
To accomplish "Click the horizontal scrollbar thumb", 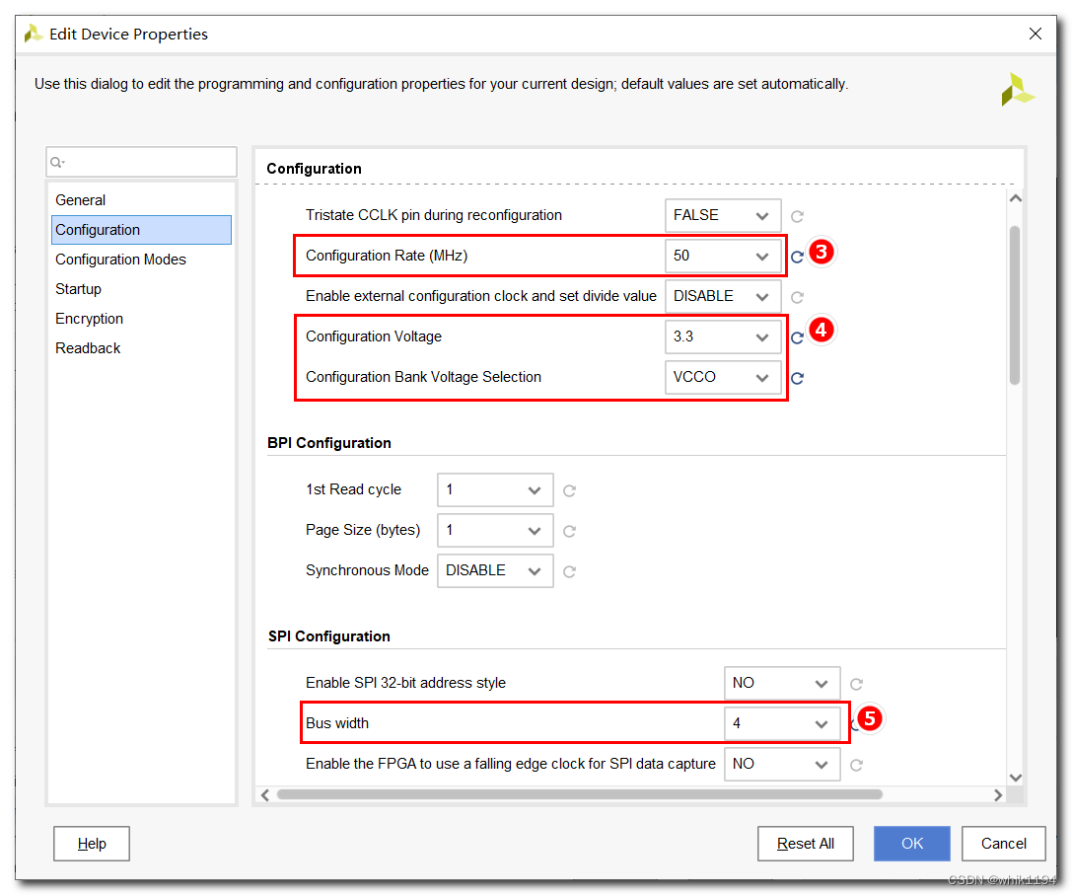I will pos(580,794).
